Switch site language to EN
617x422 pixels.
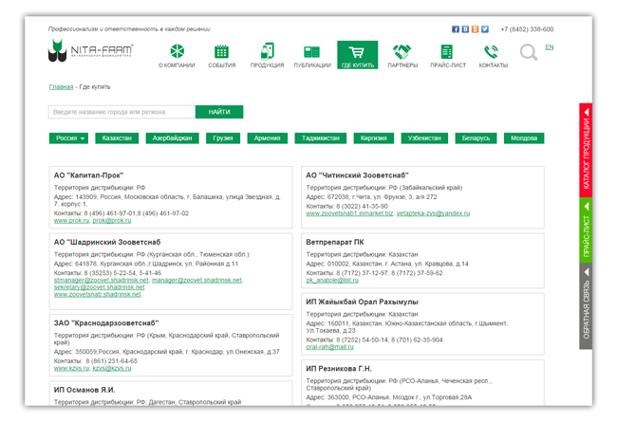549,47
